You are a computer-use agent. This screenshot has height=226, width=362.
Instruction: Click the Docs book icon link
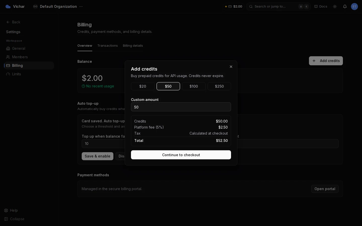(x=321, y=7)
